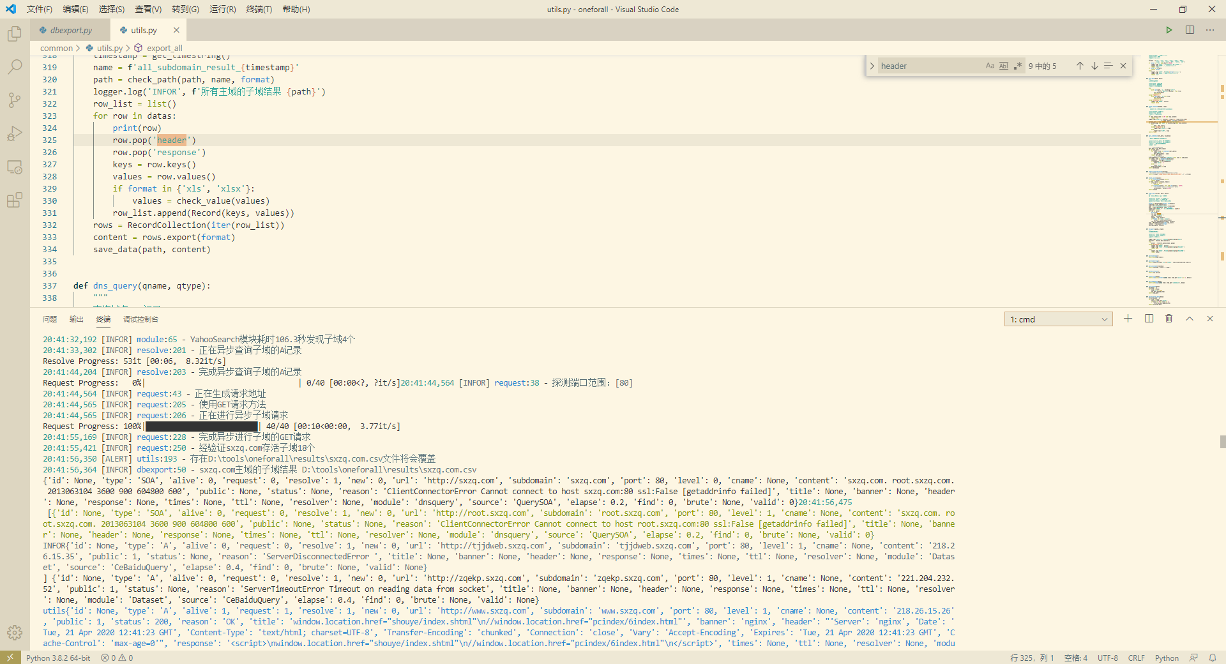Open the 运行(R) menu

click(x=222, y=9)
